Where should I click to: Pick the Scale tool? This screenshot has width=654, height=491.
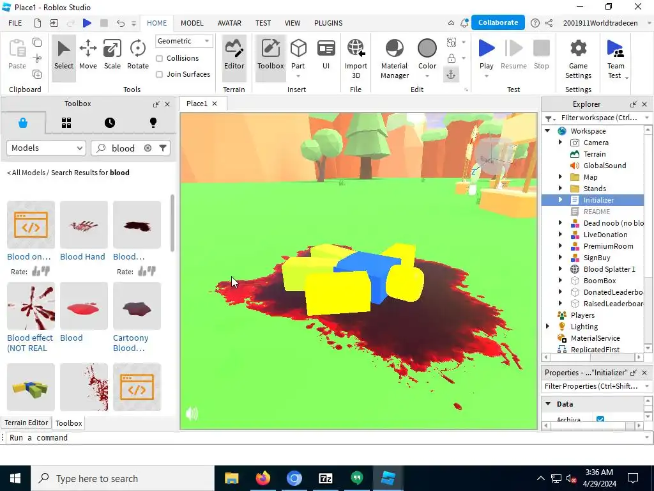(112, 55)
